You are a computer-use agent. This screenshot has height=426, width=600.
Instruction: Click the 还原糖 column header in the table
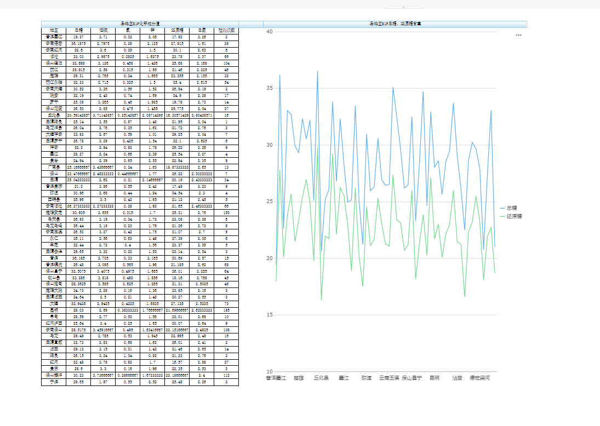(x=177, y=30)
